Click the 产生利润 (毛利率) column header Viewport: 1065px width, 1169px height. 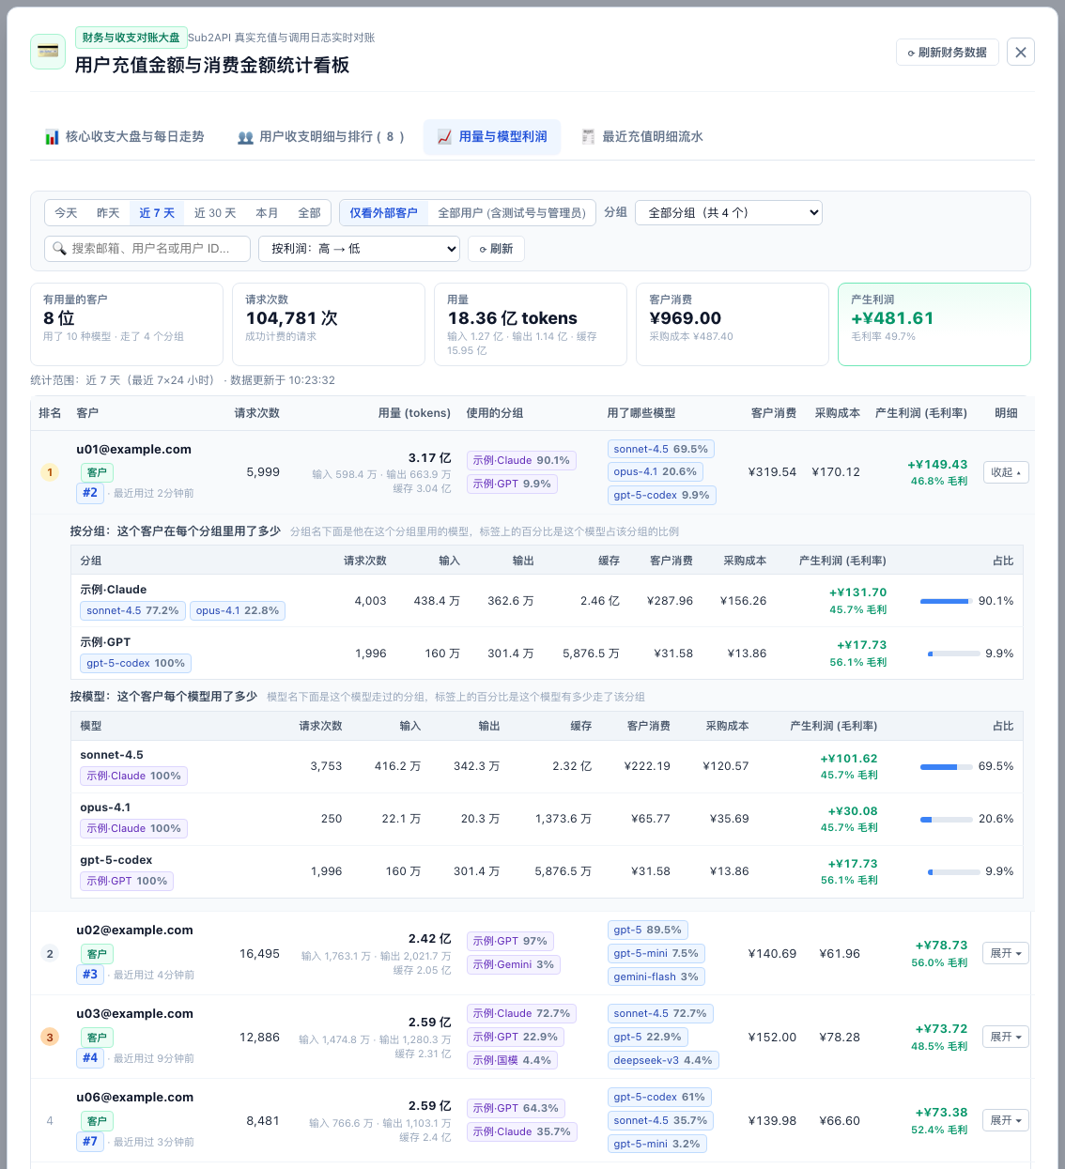(x=920, y=413)
